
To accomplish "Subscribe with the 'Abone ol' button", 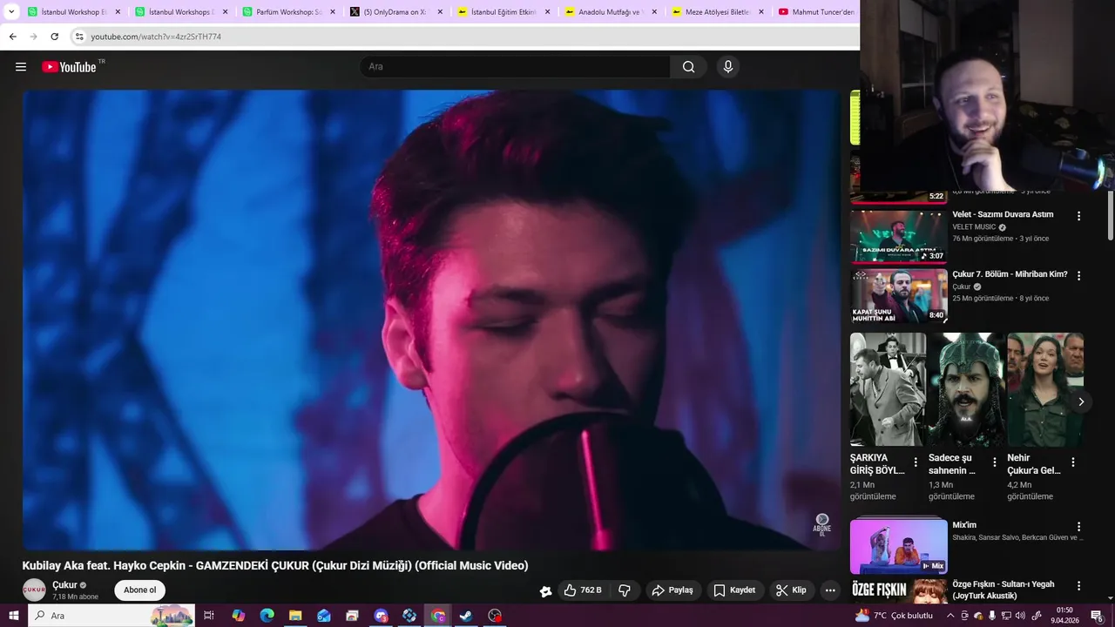I will pos(139,590).
